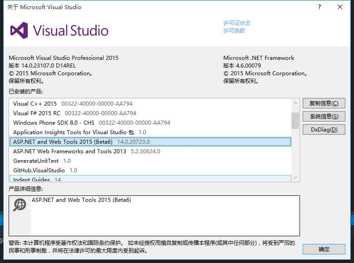Click the 复制信息(C) button
The width and height of the screenshot is (354, 263).
click(x=324, y=103)
